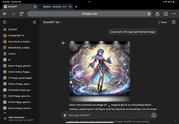The height and width of the screenshot is (124, 179).
Task: Start a new chat with compose icon
Action: pos(35,22)
